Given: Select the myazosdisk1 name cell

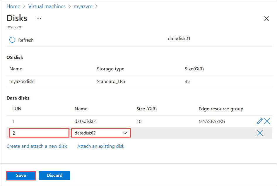Looking at the screenshot, I should [23, 81].
